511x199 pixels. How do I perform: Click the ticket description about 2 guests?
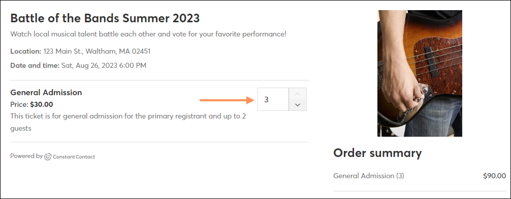pos(128,122)
